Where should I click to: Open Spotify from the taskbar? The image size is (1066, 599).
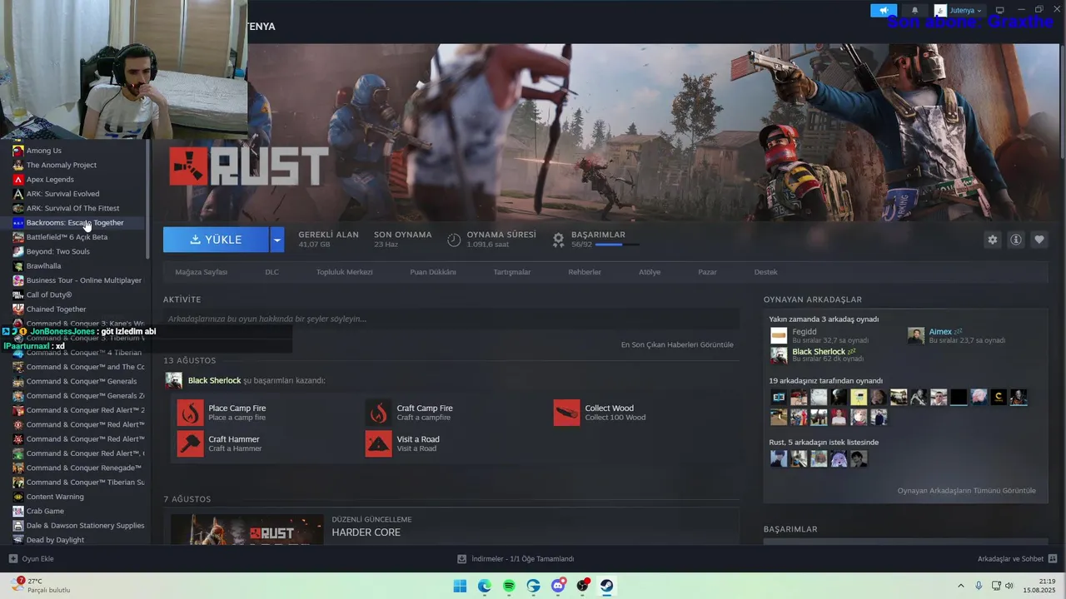tap(509, 586)
